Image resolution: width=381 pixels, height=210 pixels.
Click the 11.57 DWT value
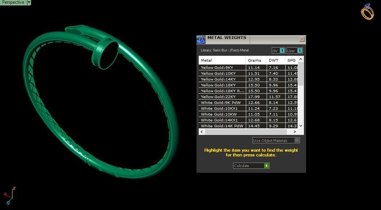pos(274,97)
